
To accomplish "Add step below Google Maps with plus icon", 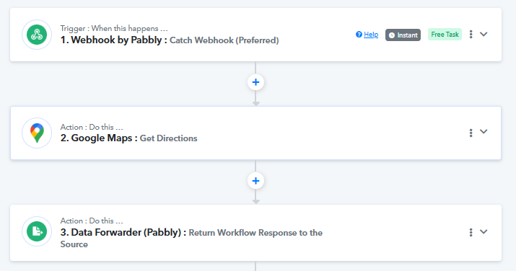I will 255,181.
